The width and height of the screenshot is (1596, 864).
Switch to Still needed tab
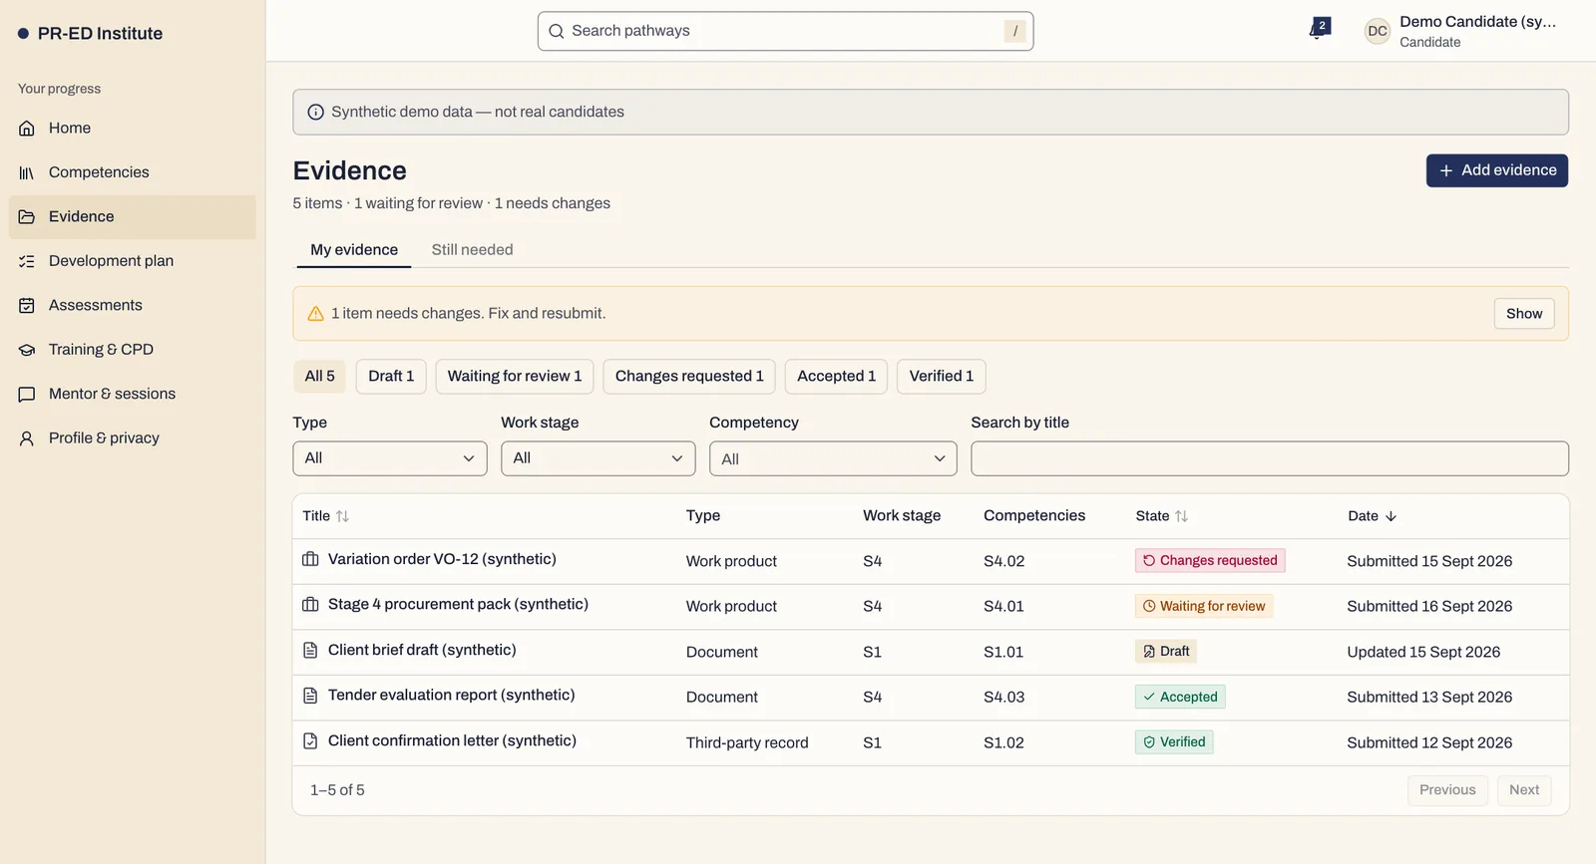472,250
